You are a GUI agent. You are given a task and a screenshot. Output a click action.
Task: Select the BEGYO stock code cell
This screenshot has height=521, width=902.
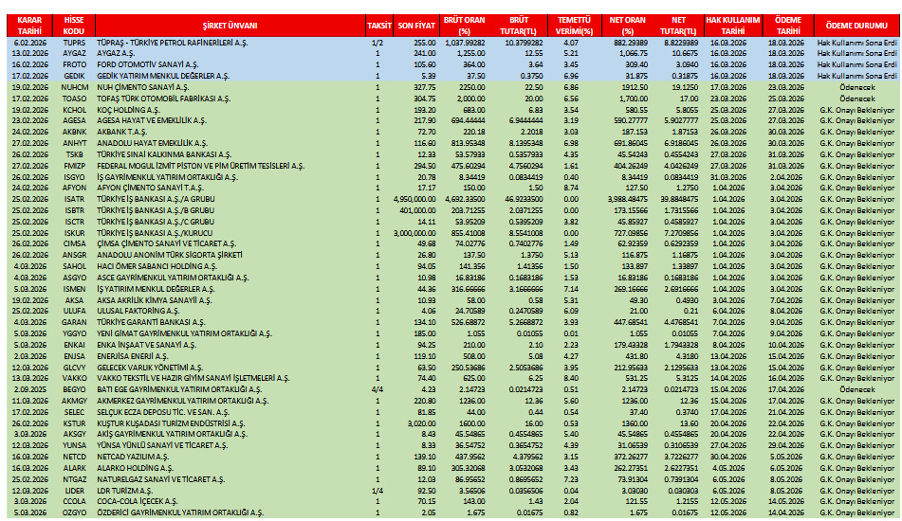(x=73, y=388)
